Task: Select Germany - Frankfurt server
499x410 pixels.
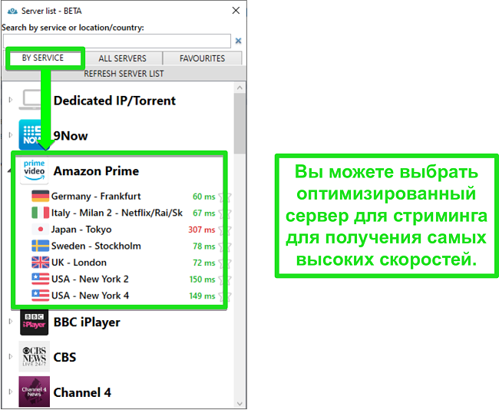Action: click(96, 196)
